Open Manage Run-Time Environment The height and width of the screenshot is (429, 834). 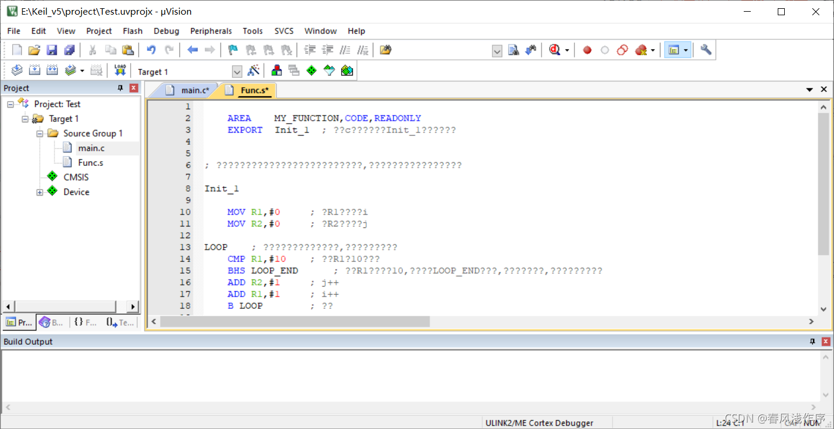click(x=312, y=71)
